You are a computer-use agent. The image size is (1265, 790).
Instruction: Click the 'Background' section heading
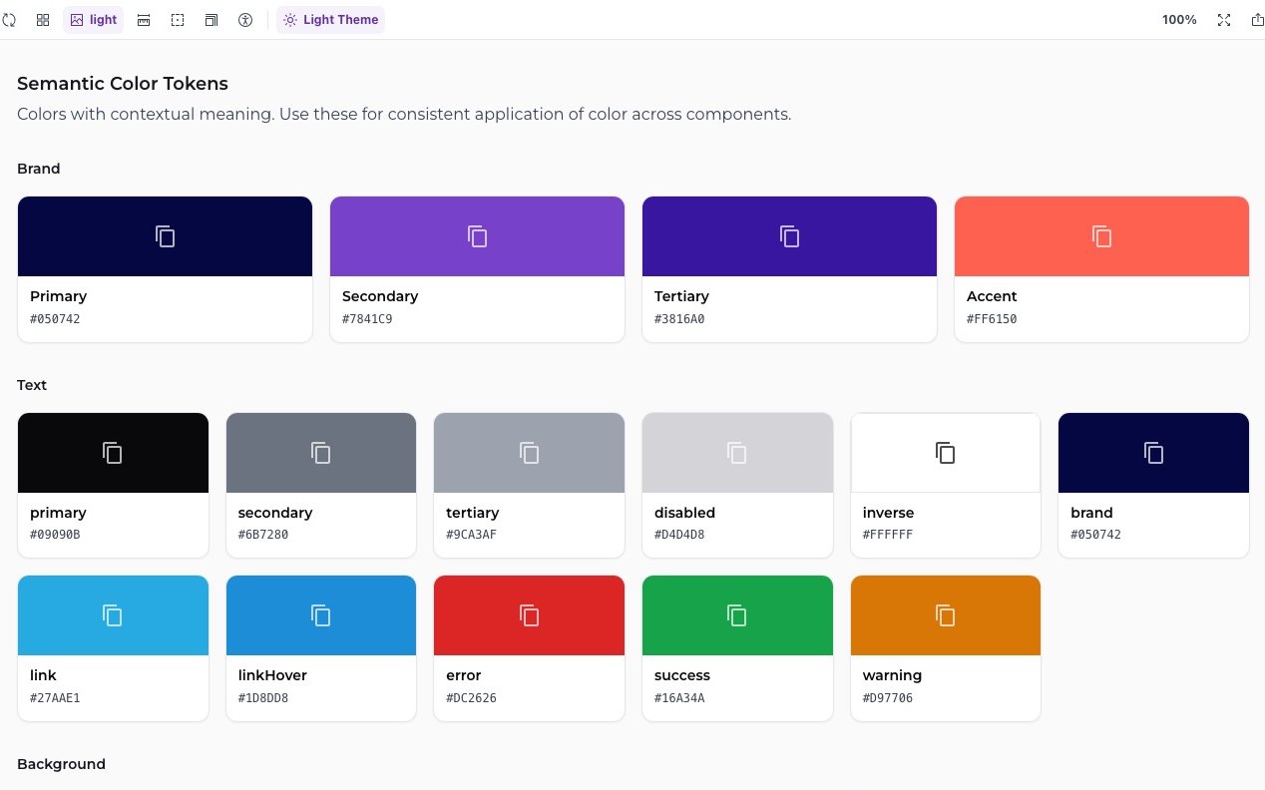[61, 764]
